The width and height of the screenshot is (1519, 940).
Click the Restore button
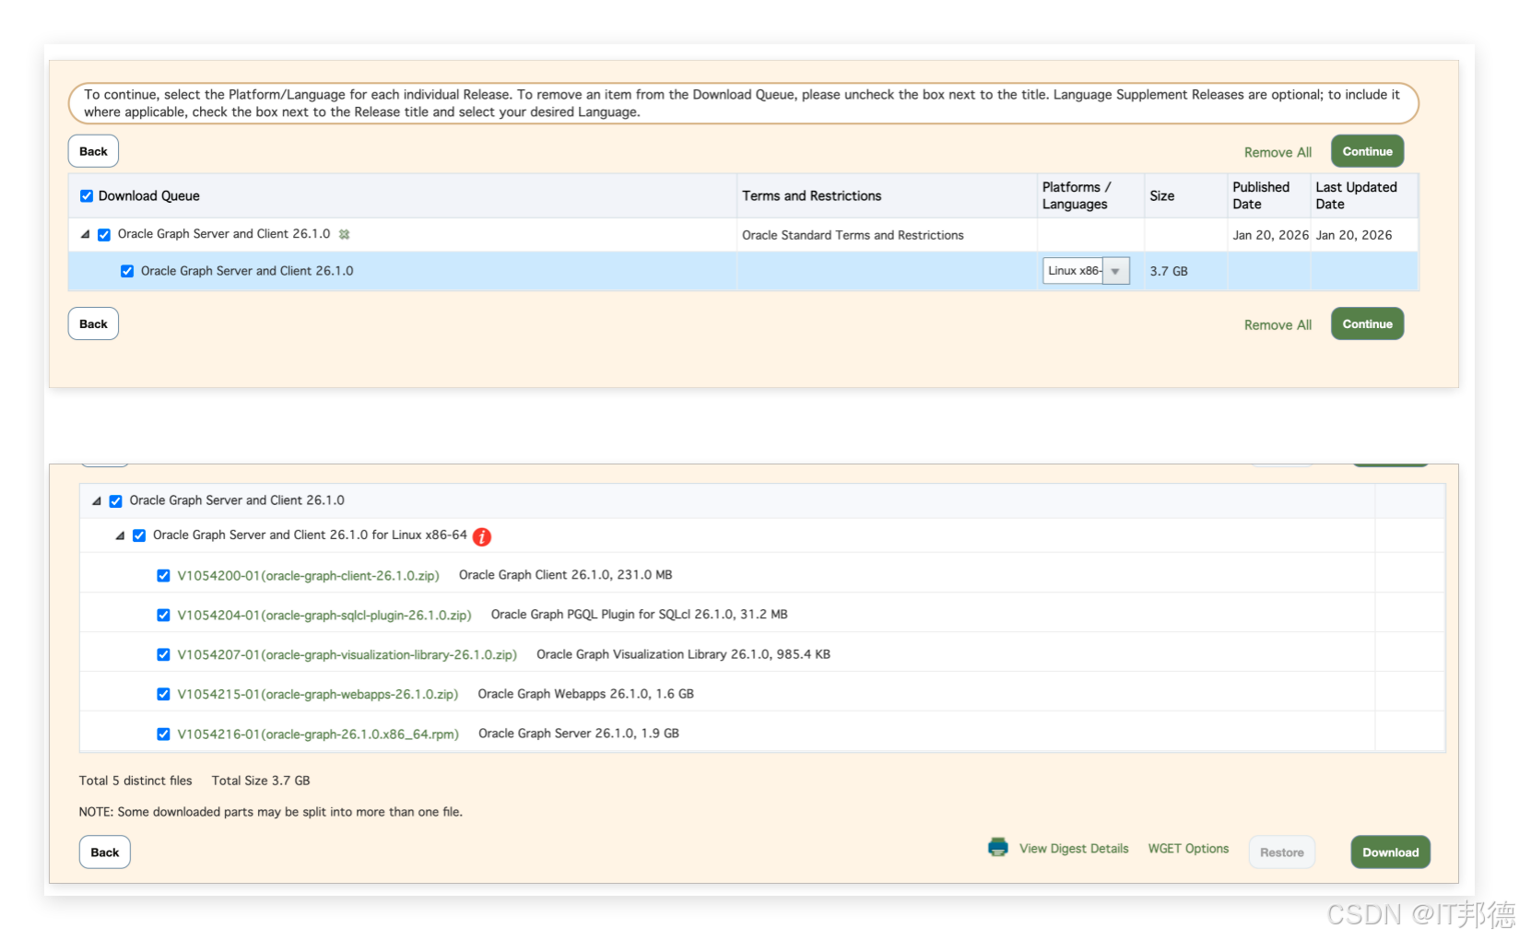(1282, 852)
